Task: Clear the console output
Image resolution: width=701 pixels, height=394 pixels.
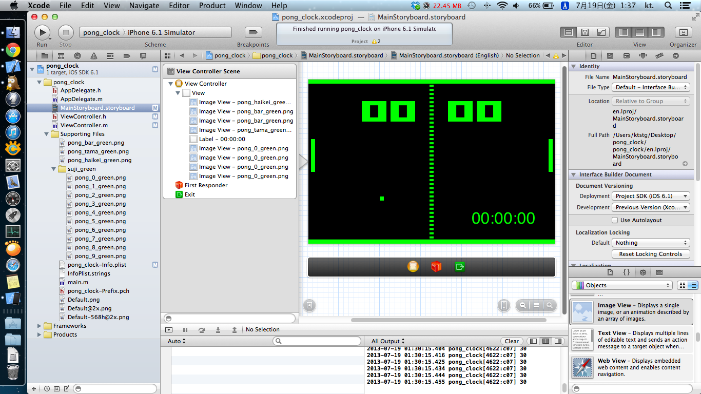Action: point(512,341)
